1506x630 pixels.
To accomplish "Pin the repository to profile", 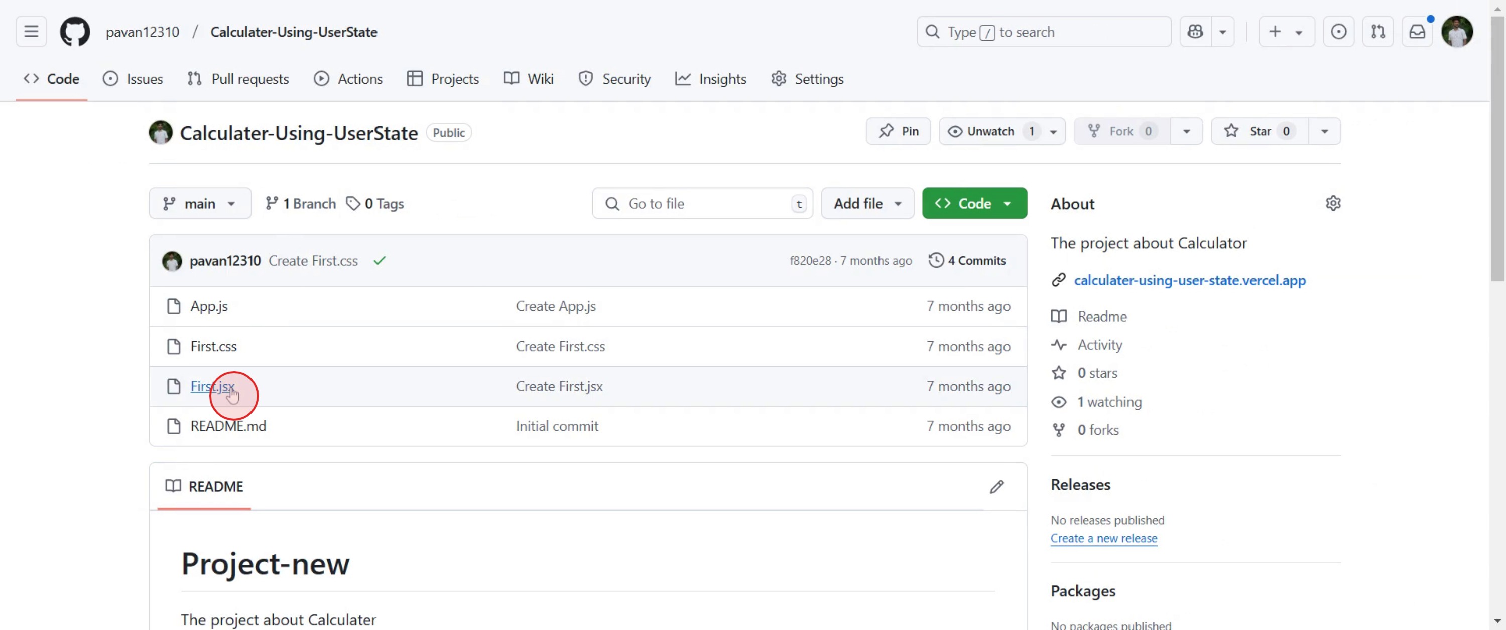I will (898, 131).
